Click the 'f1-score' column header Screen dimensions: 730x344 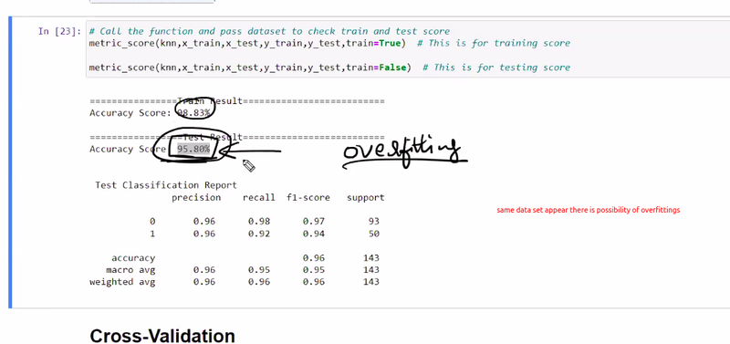[x=308, y=197]
